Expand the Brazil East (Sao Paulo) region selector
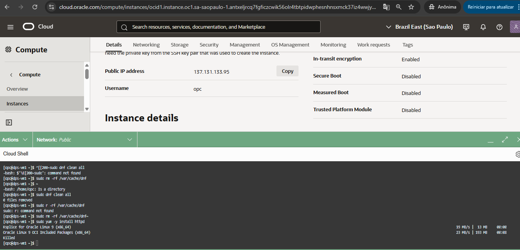The width and height of the screenshot is (520, 250). (x=419, y=27)
